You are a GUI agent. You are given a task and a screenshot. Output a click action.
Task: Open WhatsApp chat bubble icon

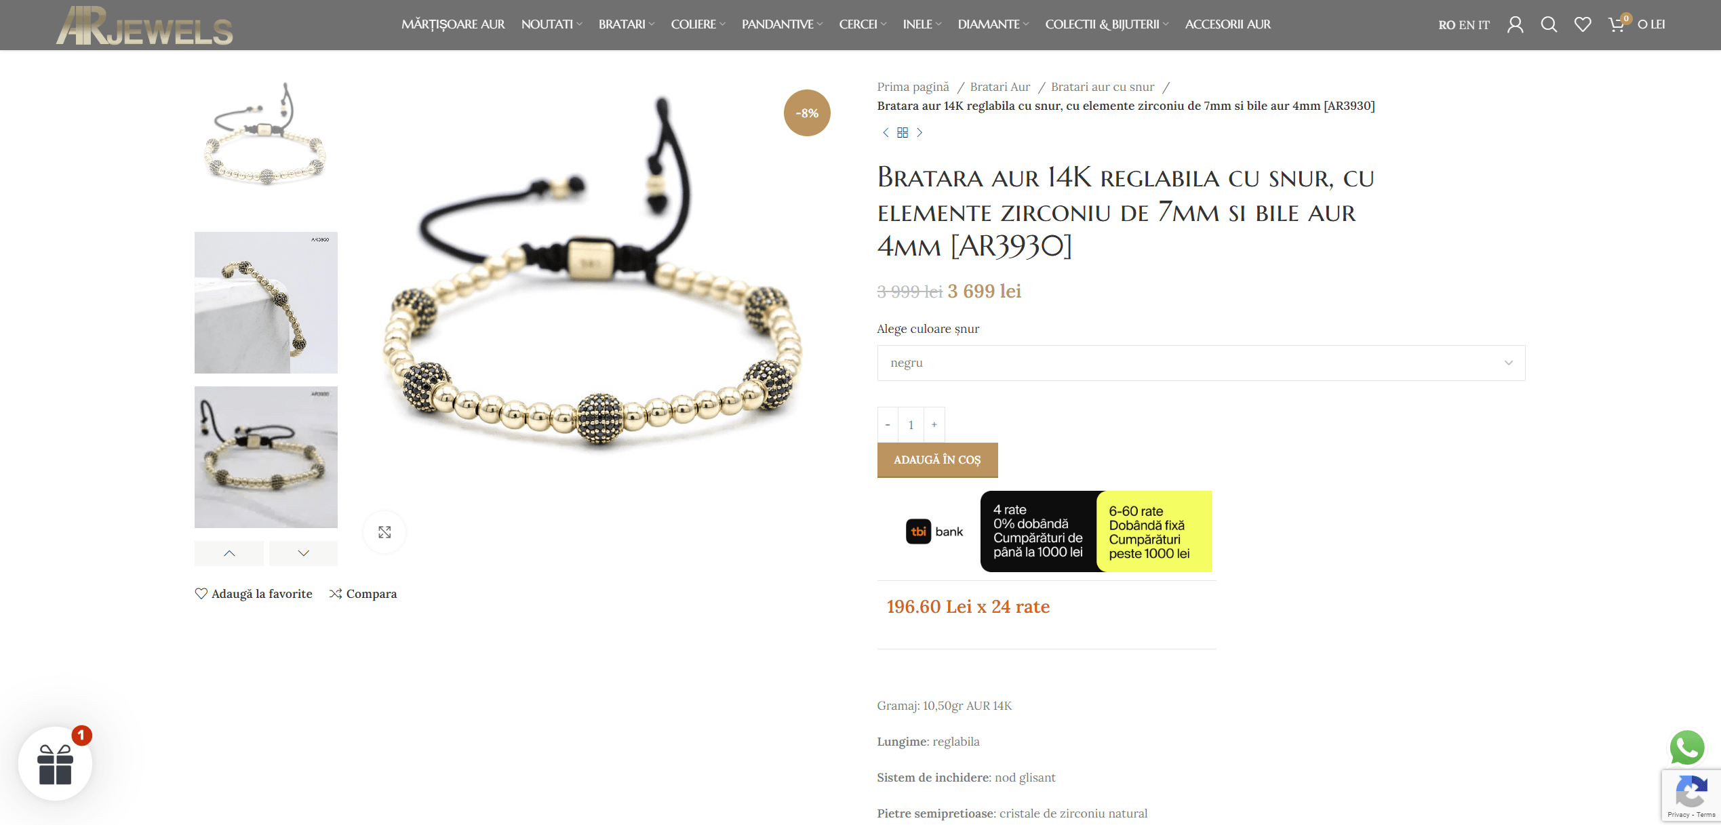pyautogui.click(x=1686, y=748)
